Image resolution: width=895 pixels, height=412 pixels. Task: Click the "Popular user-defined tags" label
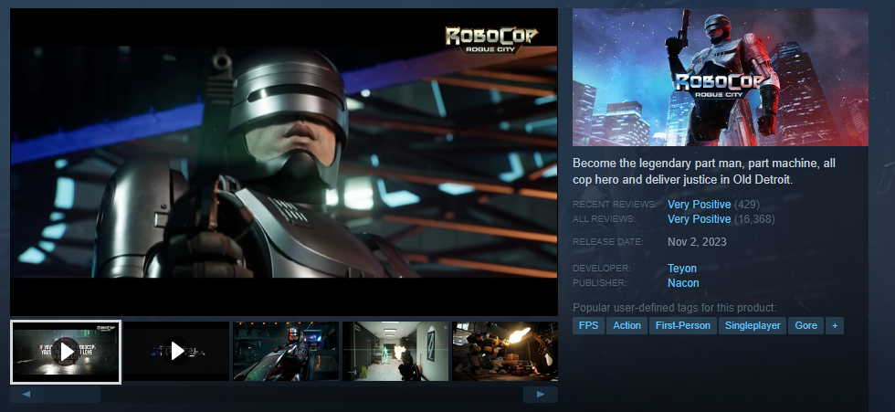coord(675,308)
